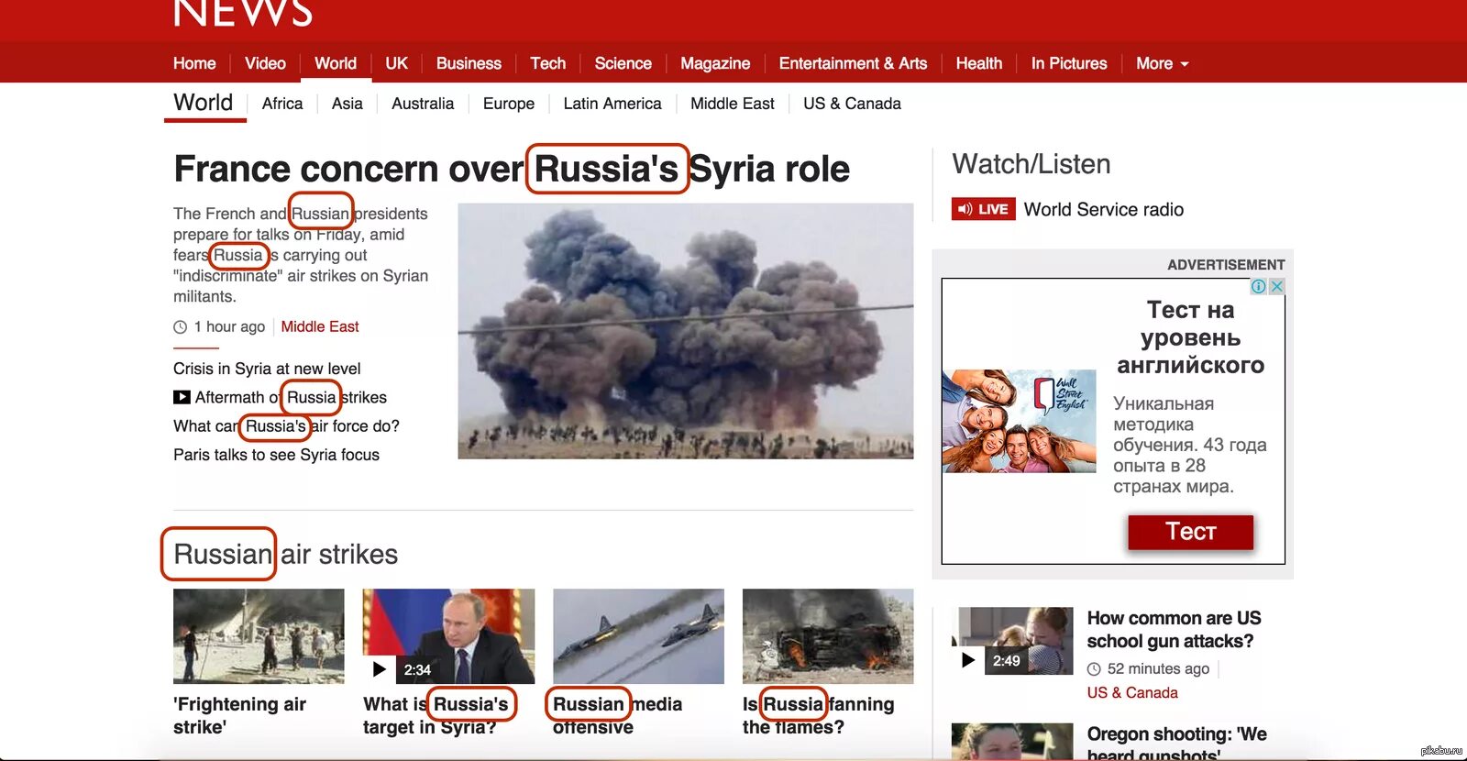Viewport: 1467px width, 761px height.
Task: Open What is Russia's target in Syria headline
Action: click(436, 715)
